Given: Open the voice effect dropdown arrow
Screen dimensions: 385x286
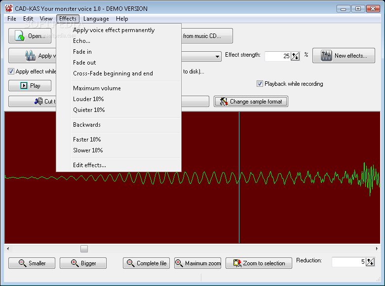Looking at the screenshot, I should pyautogui.click(x=217, y=56).
